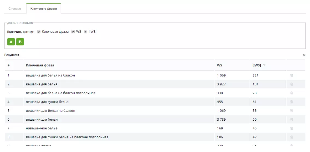310x152 pixels.
Task: Click [!WS] value 50
Action: [255, 119]
